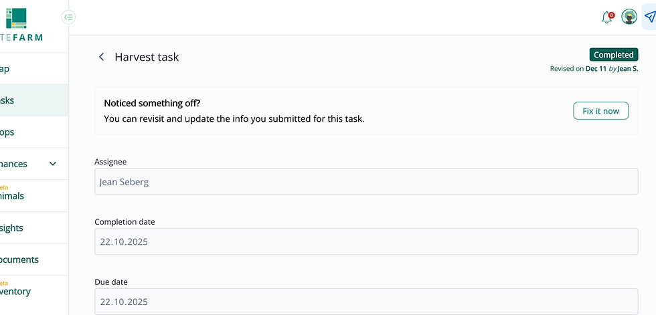This screenshot has width=656, height=315.
Task: Click the Completed status badge
Action: pos(613,55)
